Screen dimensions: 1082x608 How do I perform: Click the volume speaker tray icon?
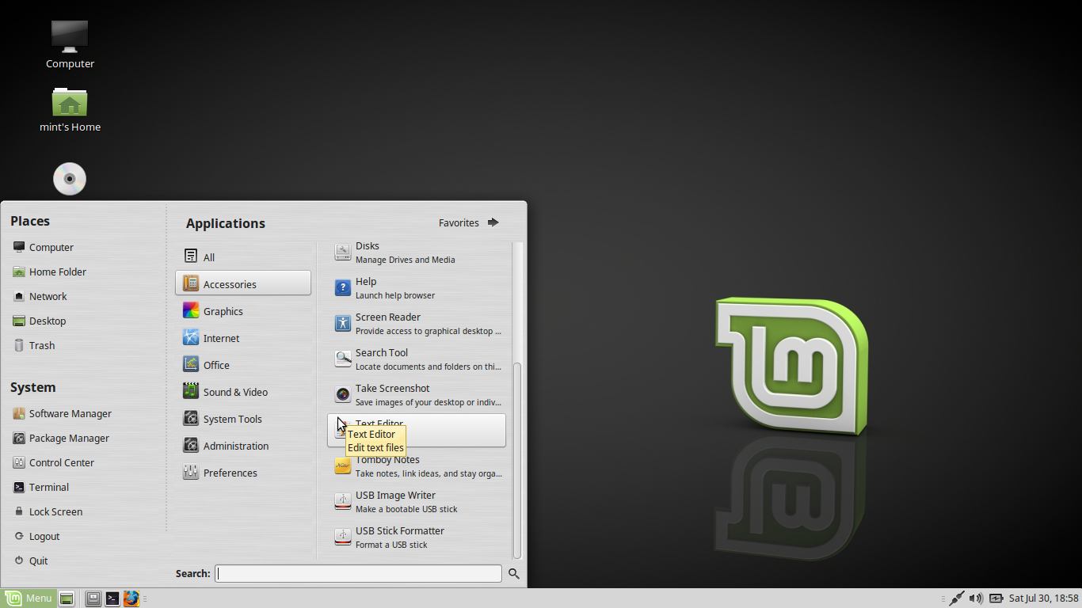pos(976,598)
